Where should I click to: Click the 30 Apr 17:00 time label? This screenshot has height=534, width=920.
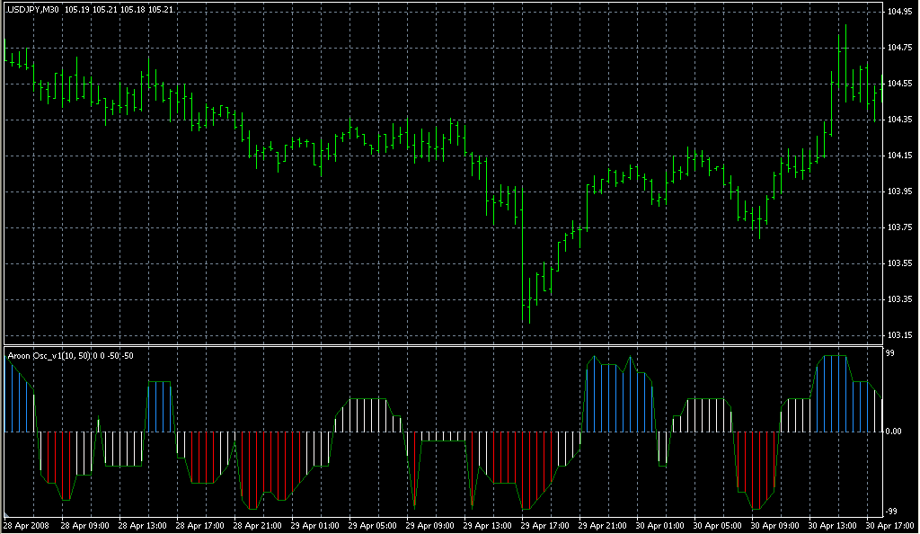click(x=888, y=525)
